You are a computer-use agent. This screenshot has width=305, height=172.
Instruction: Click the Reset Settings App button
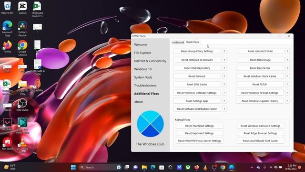tap(197, 101)
